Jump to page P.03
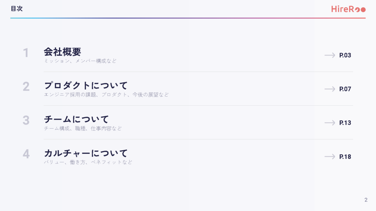 coord(345,55)
